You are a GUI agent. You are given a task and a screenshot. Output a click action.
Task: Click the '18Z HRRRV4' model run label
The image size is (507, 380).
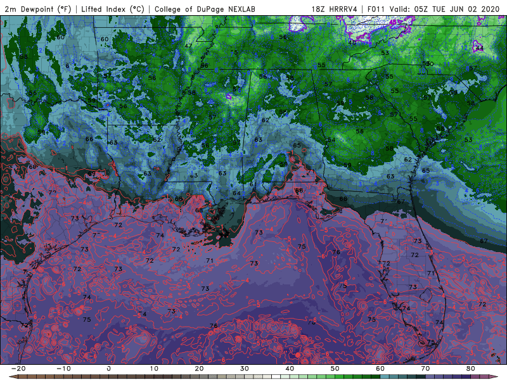(334, 9)
